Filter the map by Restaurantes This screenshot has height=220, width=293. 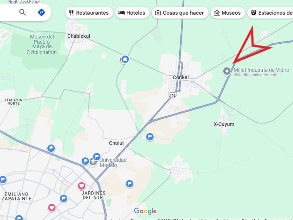pos(89,13)
